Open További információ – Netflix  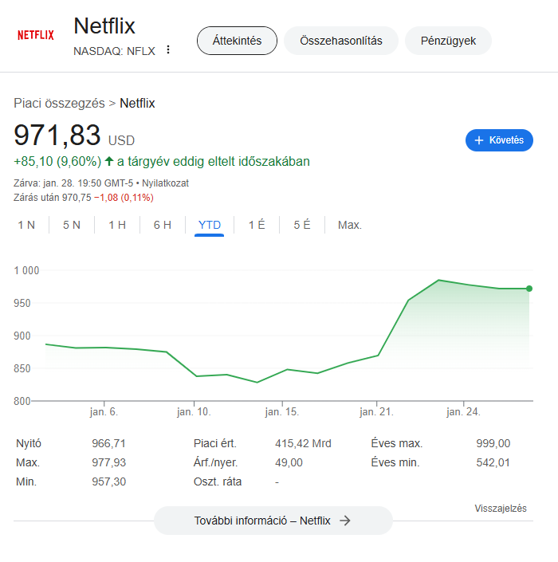(273, 521)
